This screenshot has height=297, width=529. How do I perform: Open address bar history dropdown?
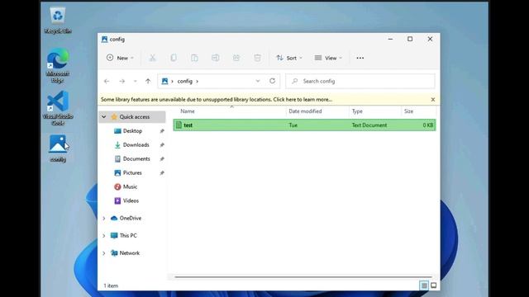coord(258,81)
